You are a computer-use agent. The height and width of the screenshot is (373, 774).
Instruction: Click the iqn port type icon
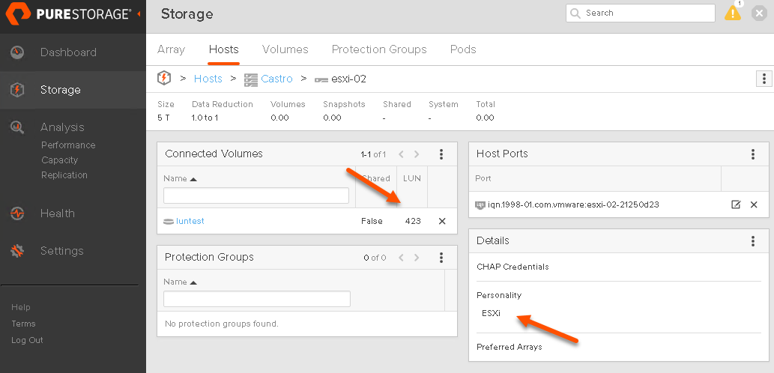tap(480, 204)
